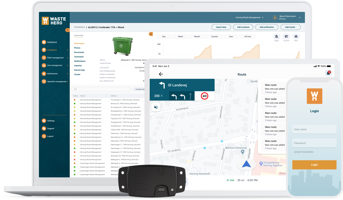Expand the Containers sidebar menu
Screen dimensions: 343x200
tap(52, 50)
